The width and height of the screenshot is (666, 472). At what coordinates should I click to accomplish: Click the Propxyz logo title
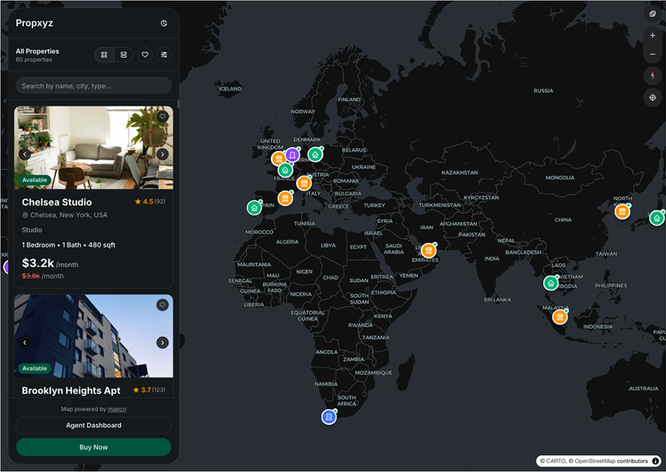pyautogui.click(x=34, y=23)
